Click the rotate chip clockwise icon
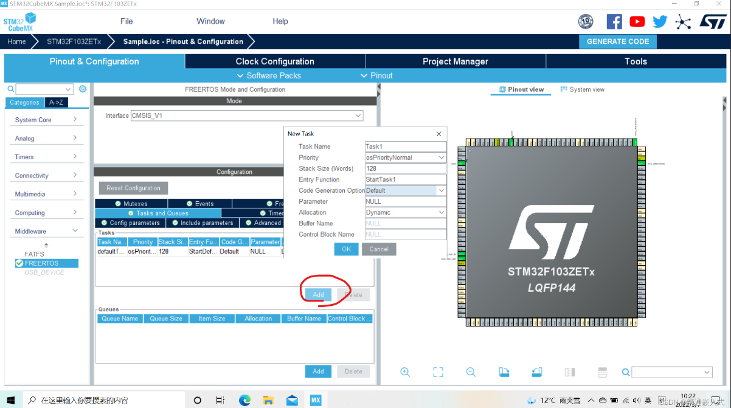The height and width of the screenshot is (408, 731). [504, 372]
